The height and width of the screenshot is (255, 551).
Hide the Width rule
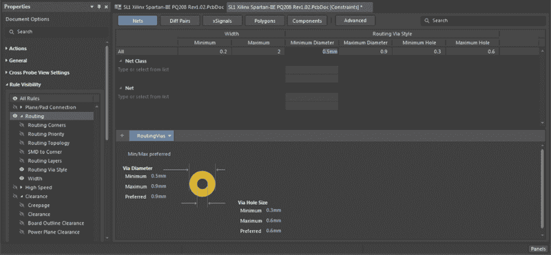pos(22,179)
